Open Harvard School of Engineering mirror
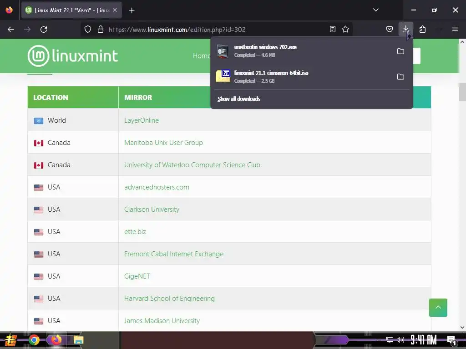Screen dimensions: 466x349 pyautogui.click(x=169, y=298)
